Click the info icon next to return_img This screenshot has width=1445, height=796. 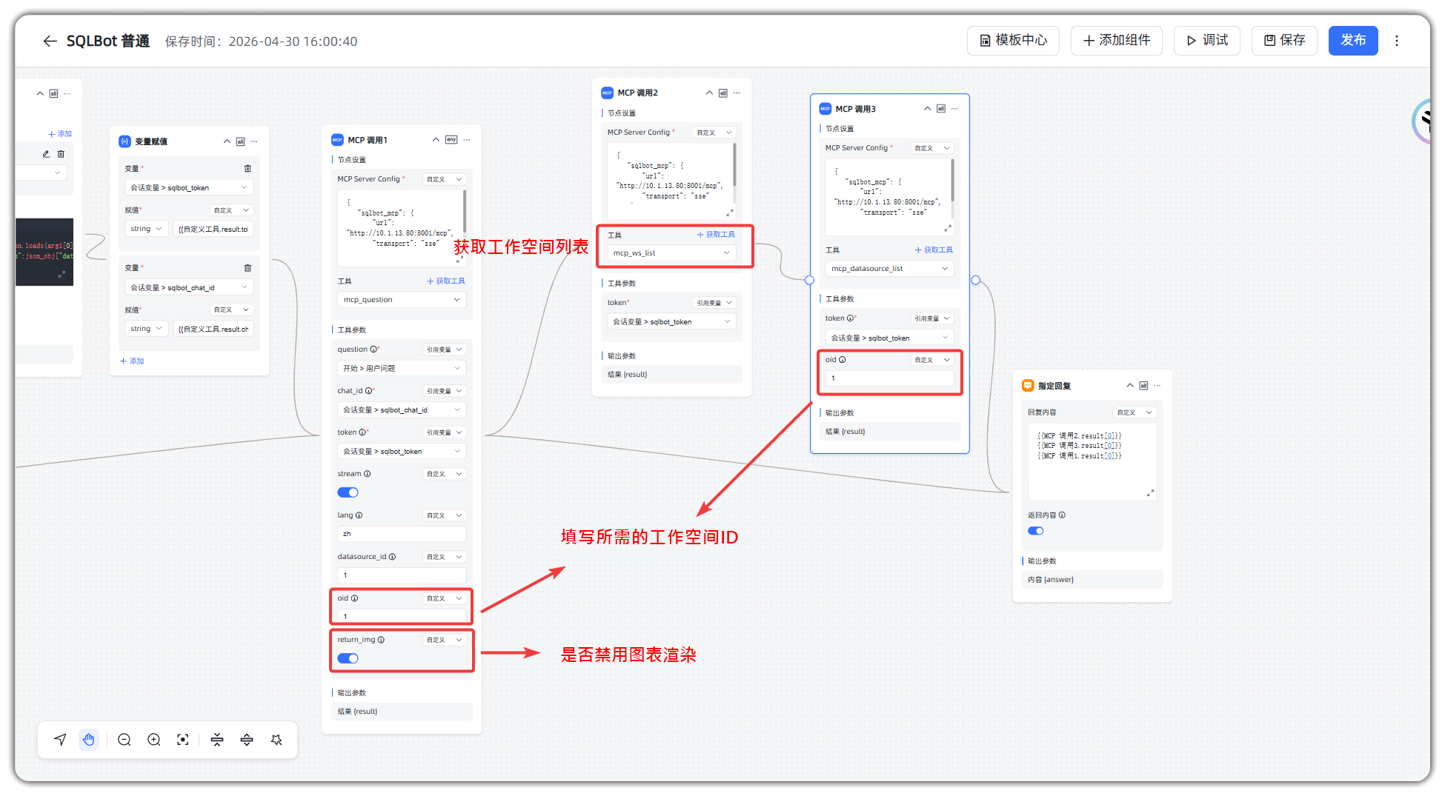click(x=381, y=639)
